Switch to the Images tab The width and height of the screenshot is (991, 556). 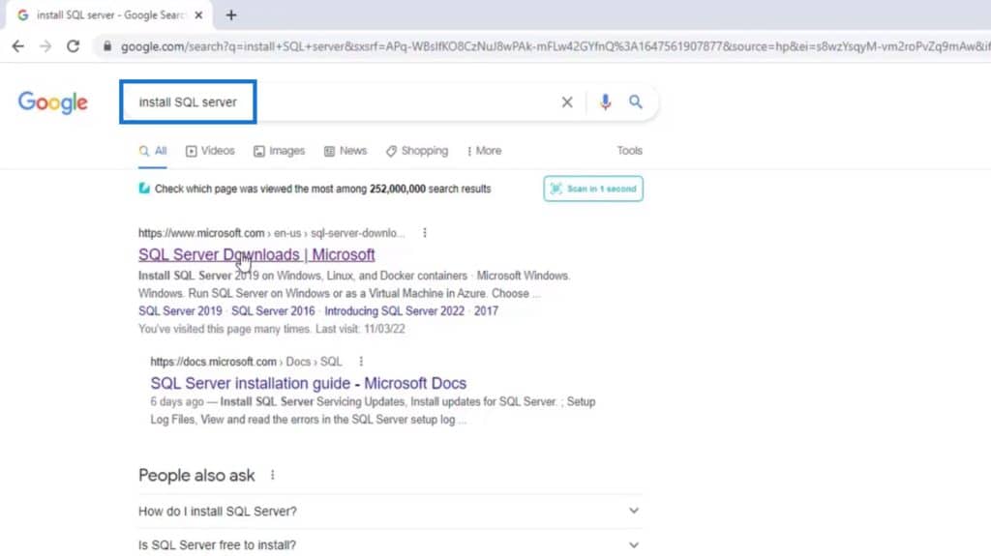pyautogui.click(x=280, y=151)
